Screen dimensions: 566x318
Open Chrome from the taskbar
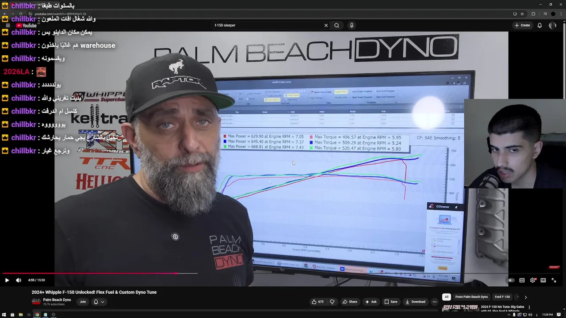(x=37, y=314)
